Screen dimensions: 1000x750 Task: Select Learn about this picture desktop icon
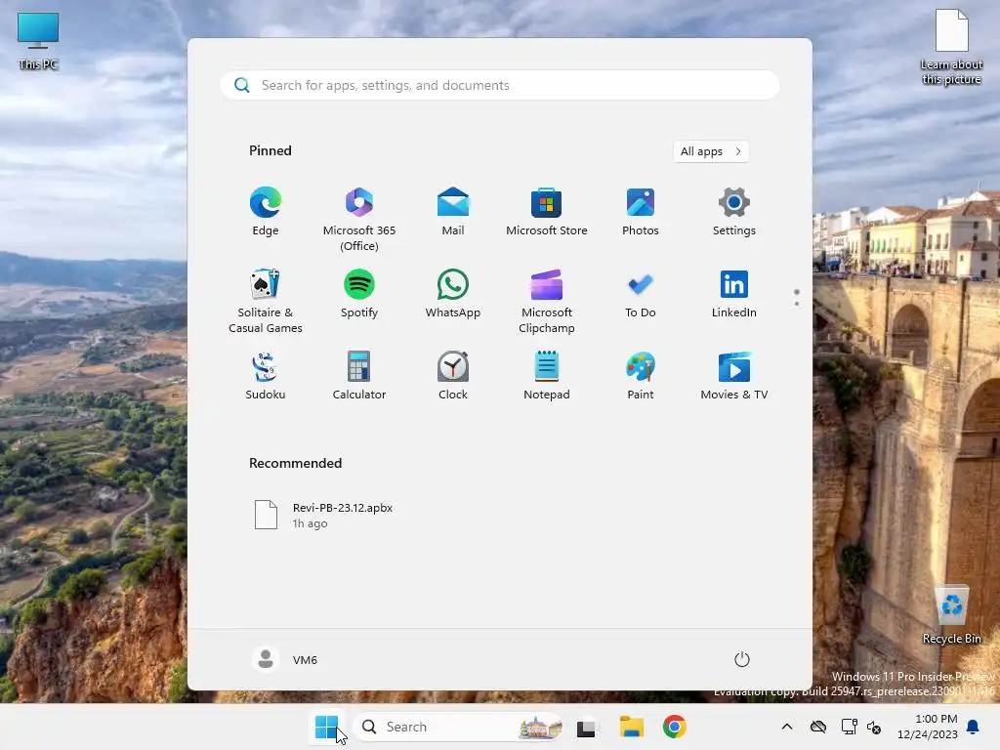(951, 47)
